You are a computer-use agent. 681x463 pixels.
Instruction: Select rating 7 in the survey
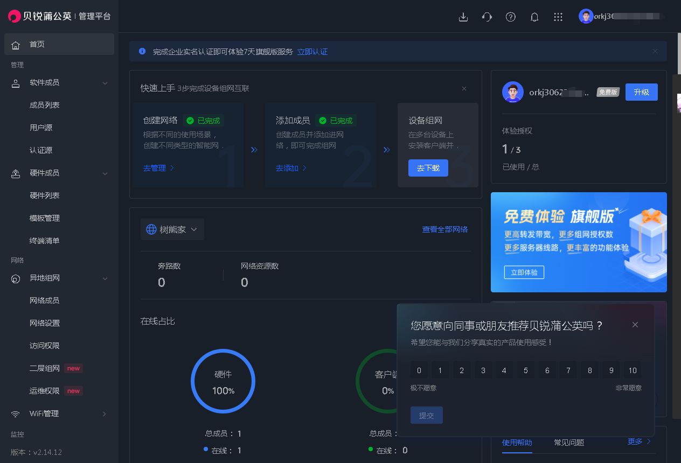coord(568,370)
